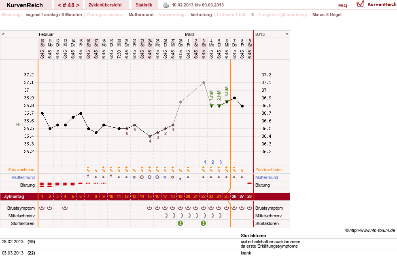This screenshot has width=397, height=265.
Task: Click Brustsymptom icon on cycle day 28
Action: 249,208
